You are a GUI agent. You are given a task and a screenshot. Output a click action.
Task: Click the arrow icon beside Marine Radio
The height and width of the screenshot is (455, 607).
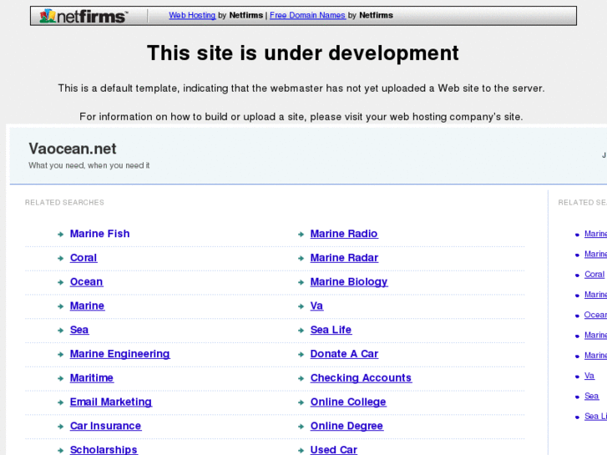301,235
